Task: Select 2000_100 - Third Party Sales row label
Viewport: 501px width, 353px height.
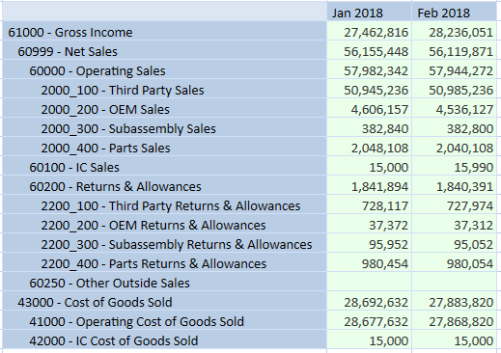Action: (164, 89)
